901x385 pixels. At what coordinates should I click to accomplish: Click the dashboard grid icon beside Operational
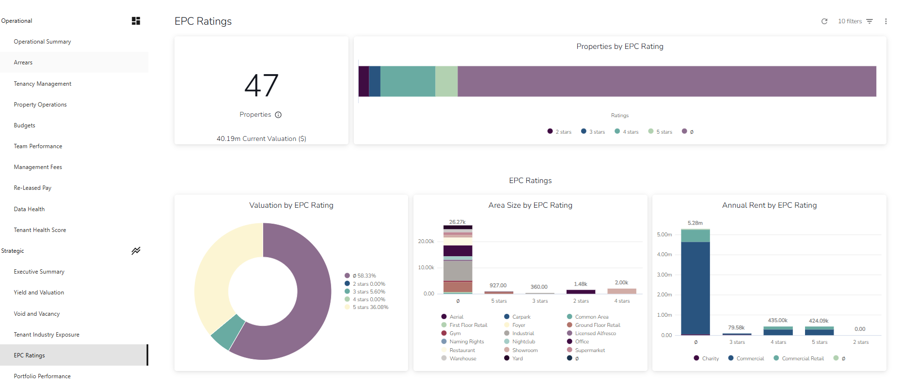click(136, 21)
